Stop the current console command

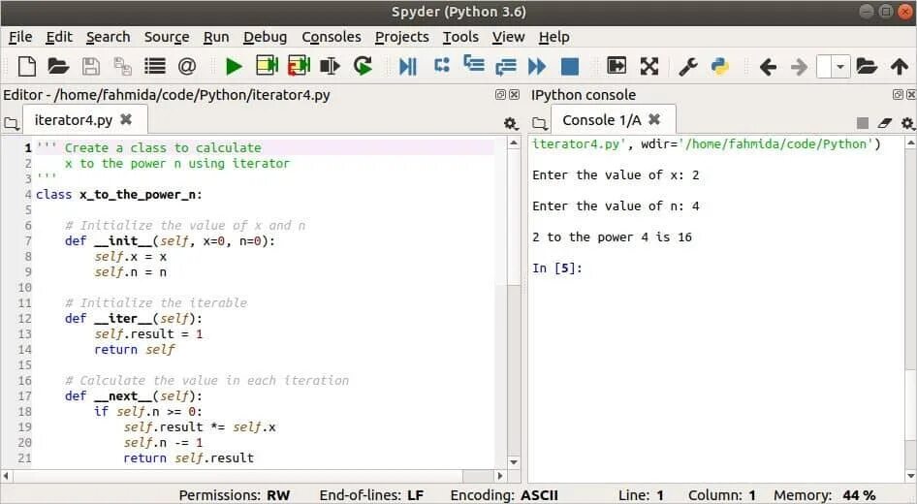coord(862,123)
